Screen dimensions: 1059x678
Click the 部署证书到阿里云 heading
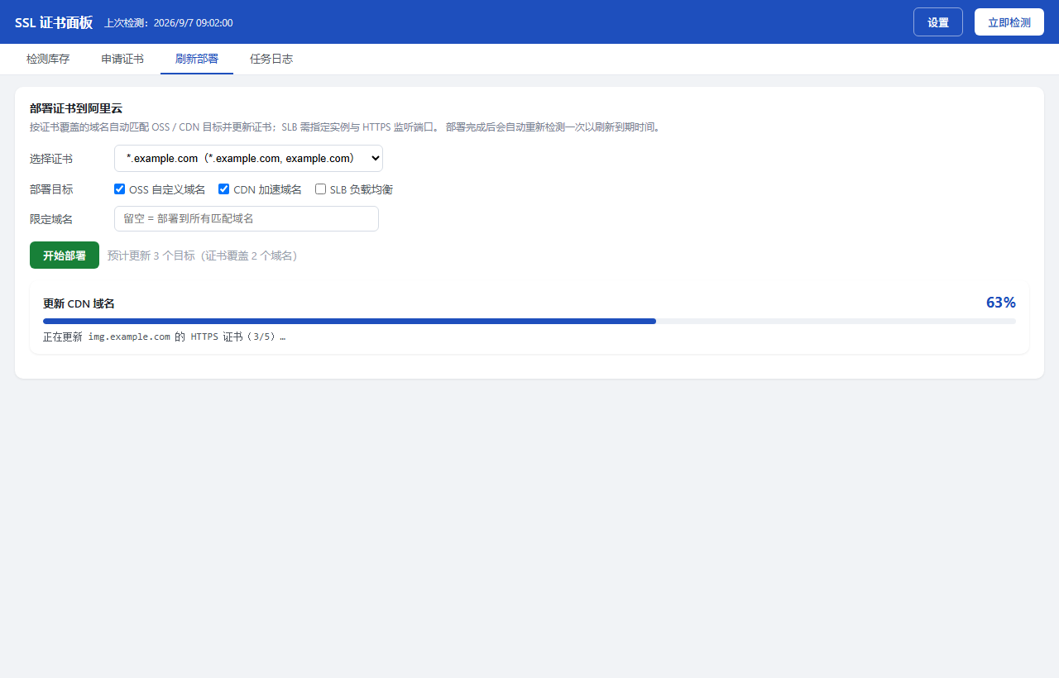tap(76, 108)
